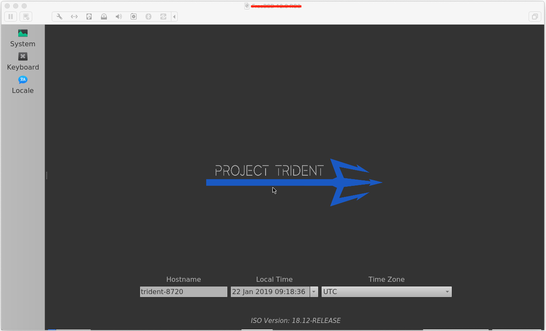The image size is (546, 331).
Task: Open virtual machine settings wrench
Action: (59, 17)
